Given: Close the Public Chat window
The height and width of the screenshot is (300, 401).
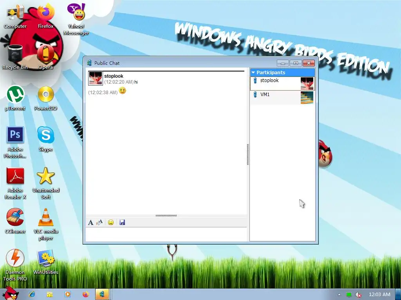Looking at the screenshot, I should tap(309, 63).
